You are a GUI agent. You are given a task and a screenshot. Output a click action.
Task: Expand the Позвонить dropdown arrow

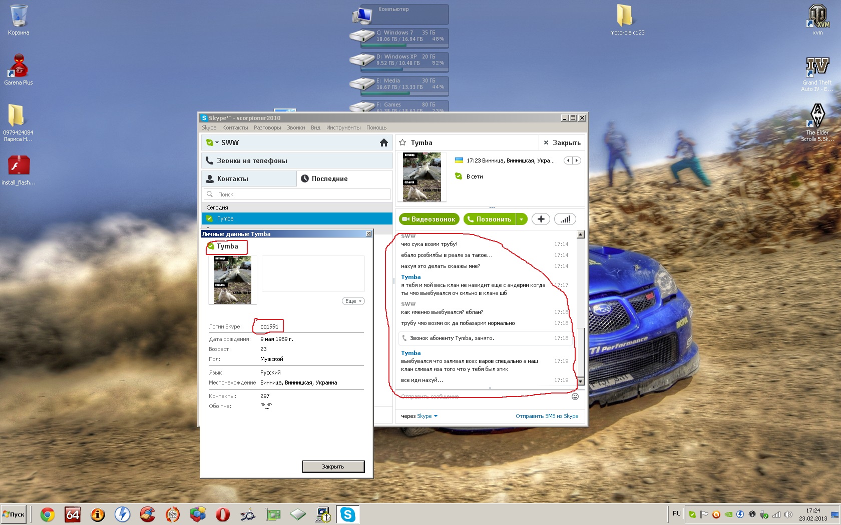click(522, 219)
